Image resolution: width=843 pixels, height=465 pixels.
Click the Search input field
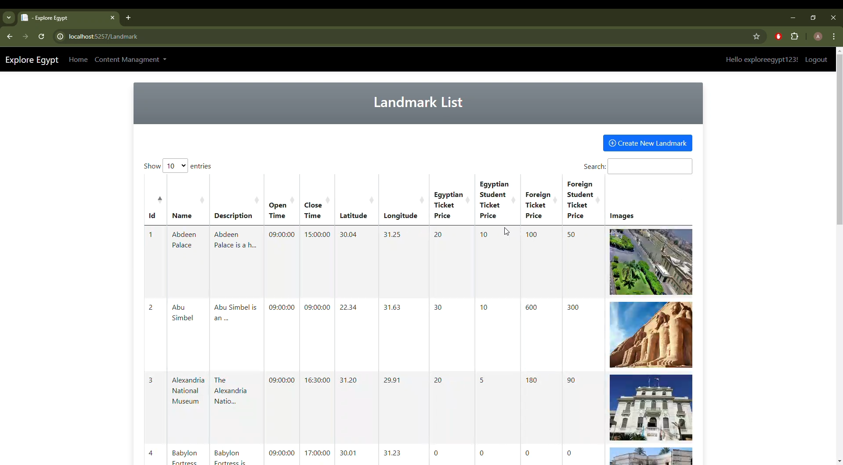(x=649, y=166)
